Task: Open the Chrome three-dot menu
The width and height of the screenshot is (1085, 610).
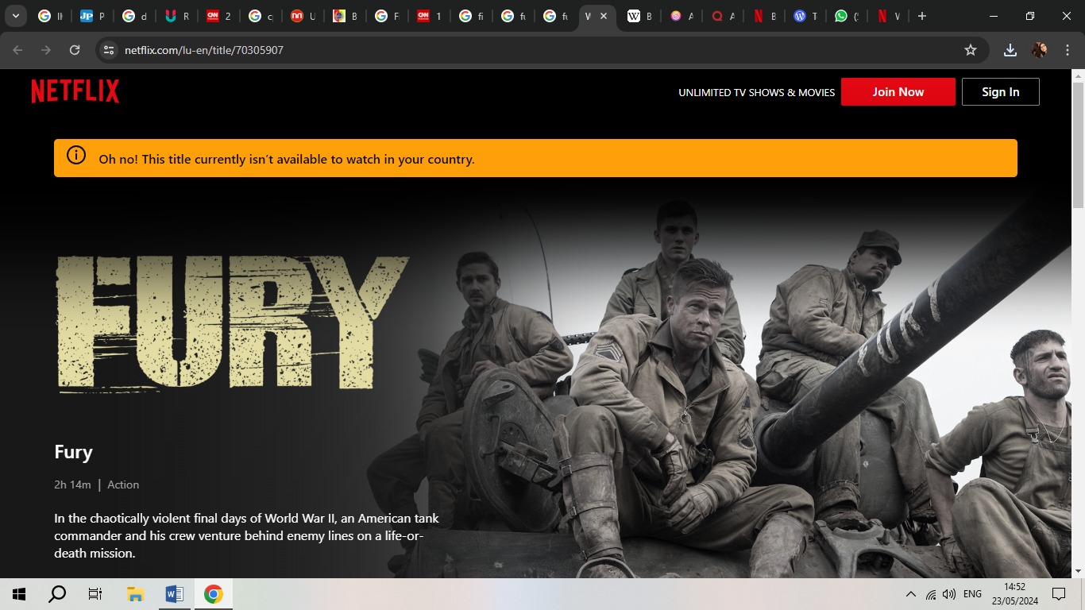Action: coord(1067,50)
